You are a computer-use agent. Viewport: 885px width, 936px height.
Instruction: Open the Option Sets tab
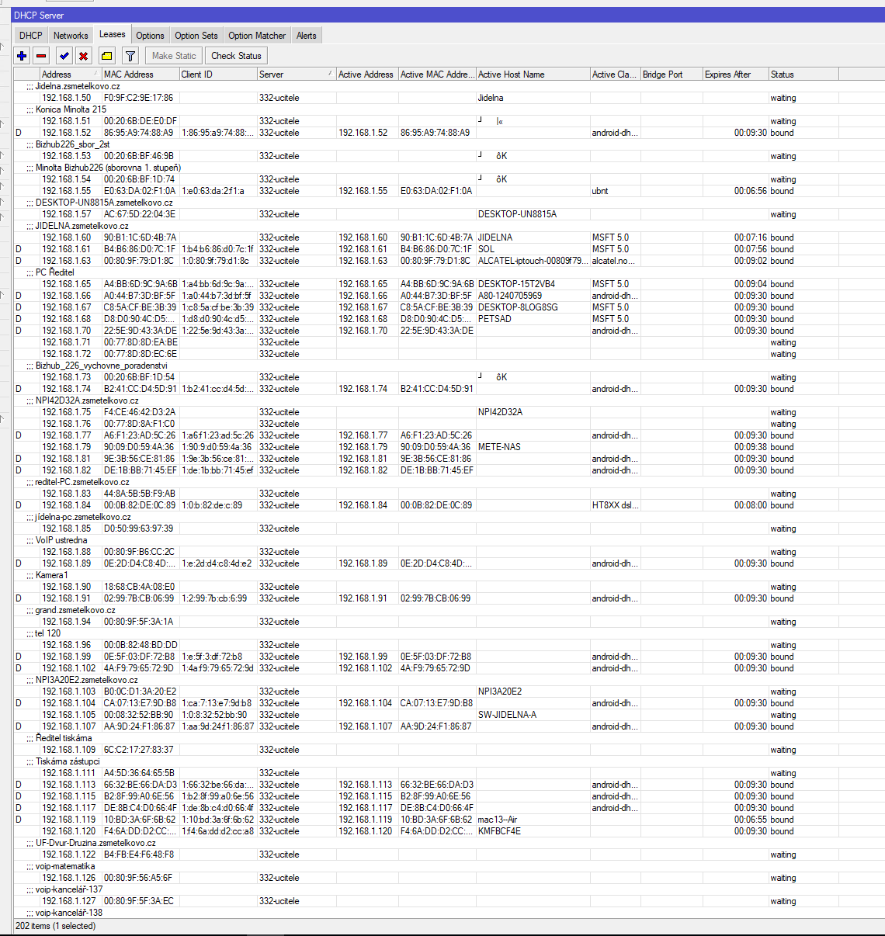196,36
